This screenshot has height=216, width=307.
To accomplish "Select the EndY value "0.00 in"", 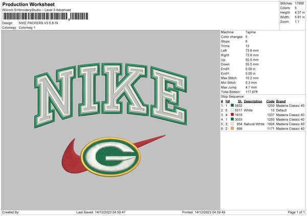I will click(x=250, y=73).
